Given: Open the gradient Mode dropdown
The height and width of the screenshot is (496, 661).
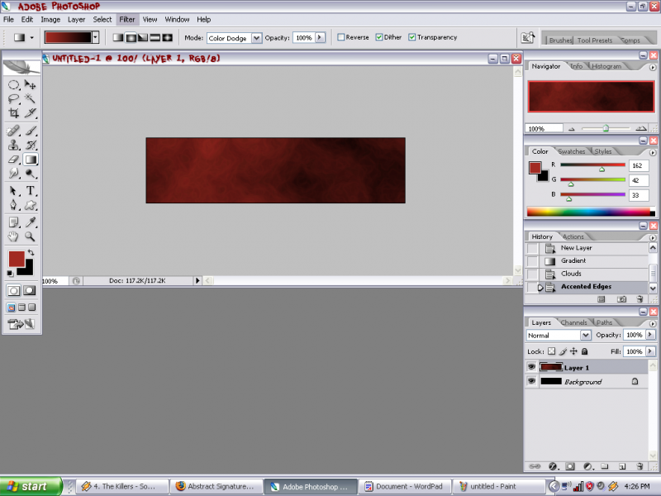Looking at the screenshot, I should pos(256,38).
